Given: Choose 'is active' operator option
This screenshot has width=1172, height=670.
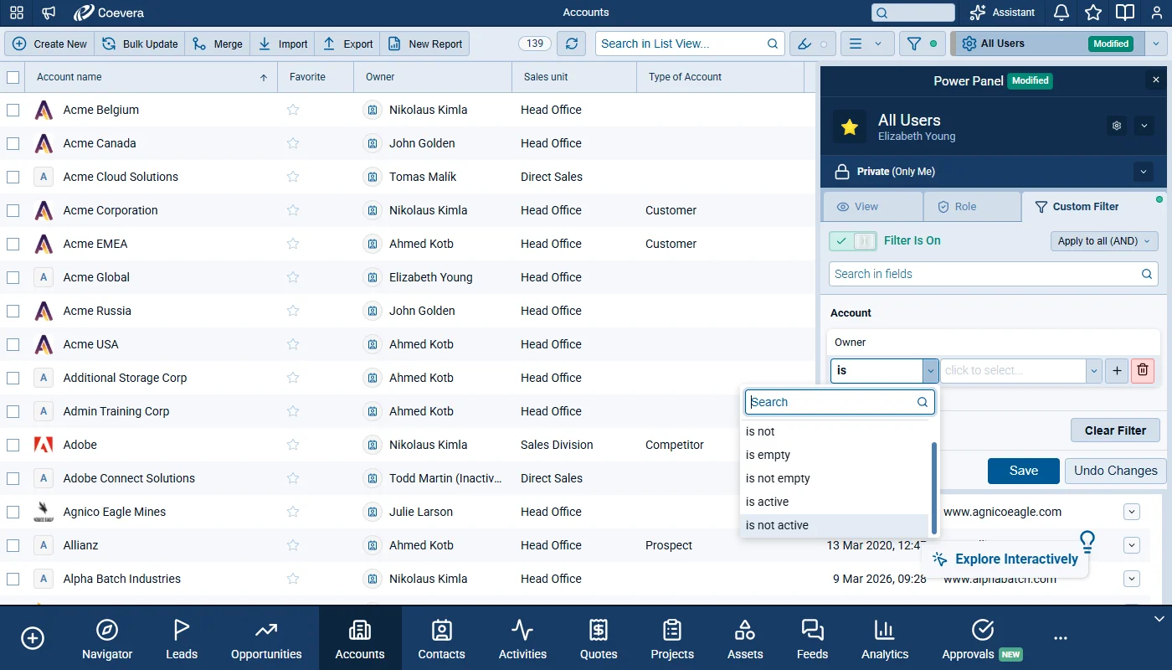Looking at the screenshot, I should coord(835,502).
